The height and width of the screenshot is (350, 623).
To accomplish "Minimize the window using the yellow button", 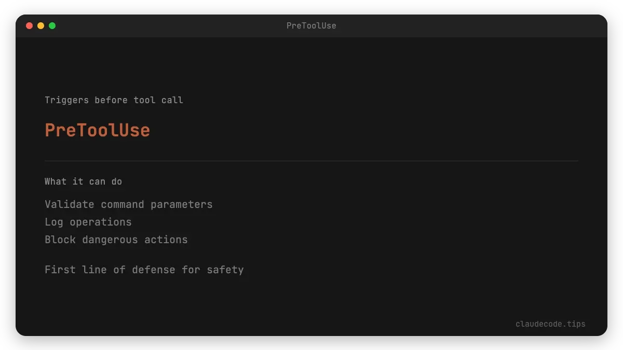I will click(x=40, y=25).
